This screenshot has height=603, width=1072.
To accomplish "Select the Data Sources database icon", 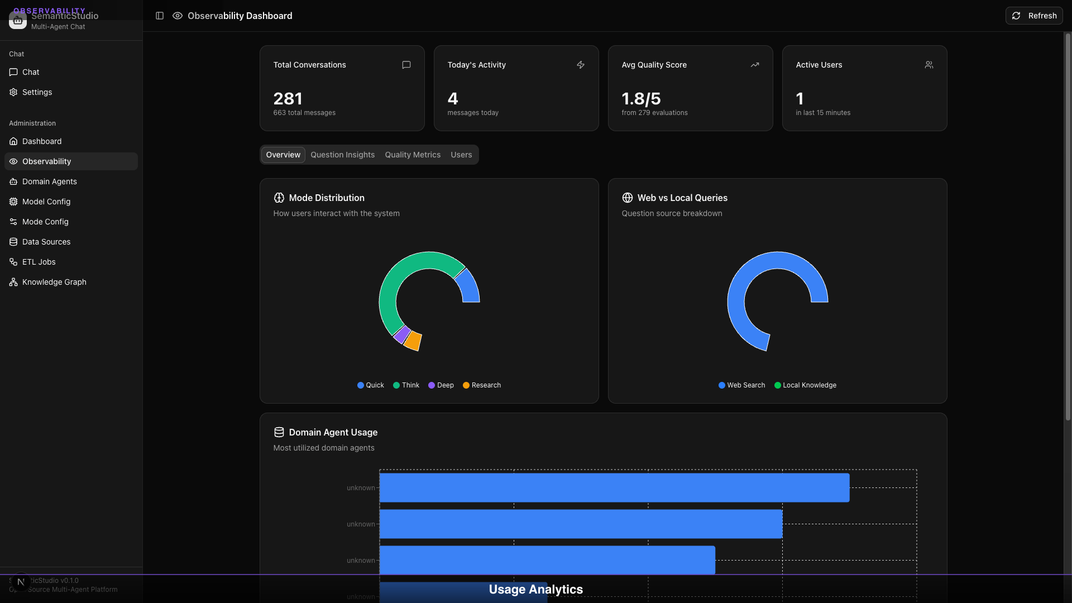I will 13,242.
